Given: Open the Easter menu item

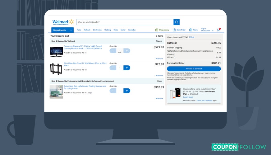Looking at the screenshot, I should pos(123,30).
